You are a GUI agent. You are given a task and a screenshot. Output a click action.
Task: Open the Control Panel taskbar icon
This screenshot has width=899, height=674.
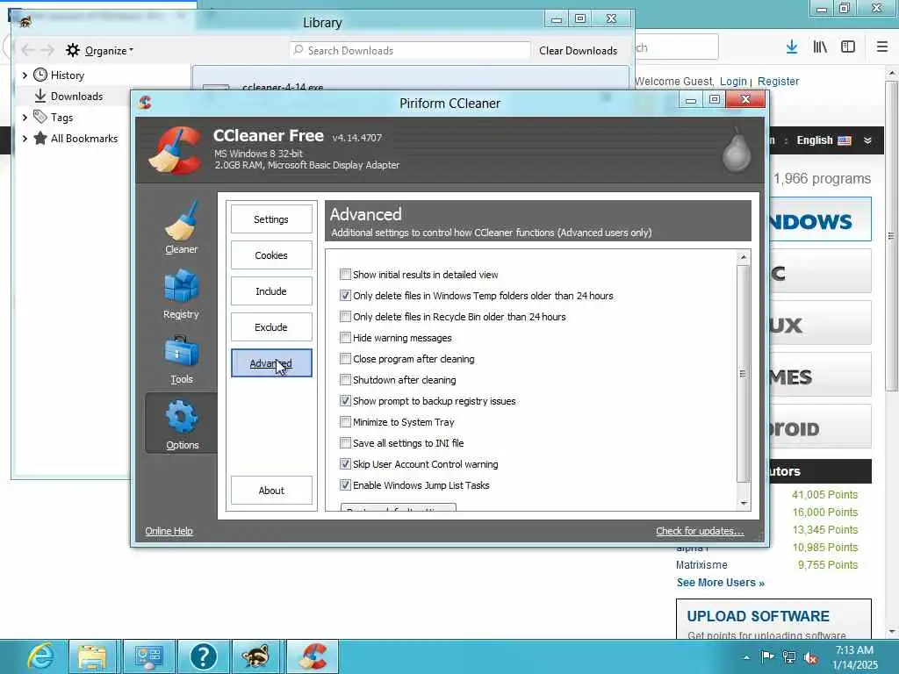(148, 656)
